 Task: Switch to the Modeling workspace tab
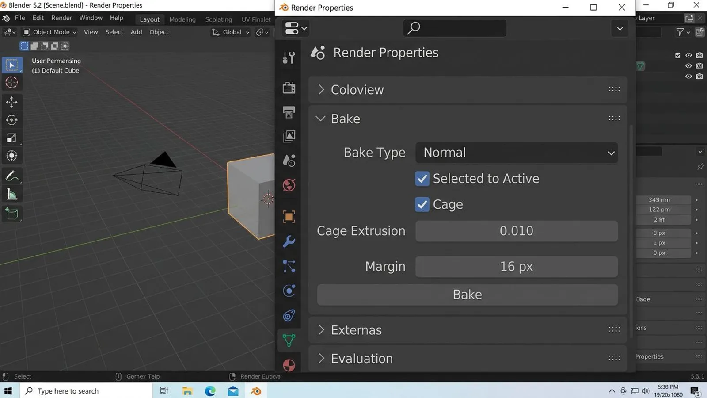[x=182, y=19]
